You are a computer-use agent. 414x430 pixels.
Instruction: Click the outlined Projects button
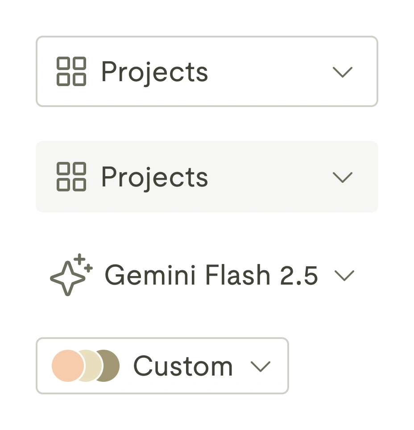pyautogui.click(x=207, y=71)
